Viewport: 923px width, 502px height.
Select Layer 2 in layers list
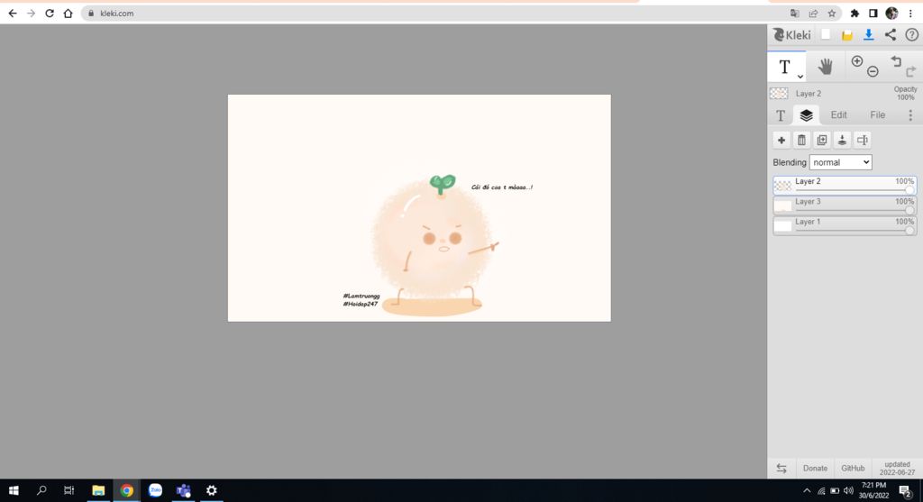click(845, 186)
